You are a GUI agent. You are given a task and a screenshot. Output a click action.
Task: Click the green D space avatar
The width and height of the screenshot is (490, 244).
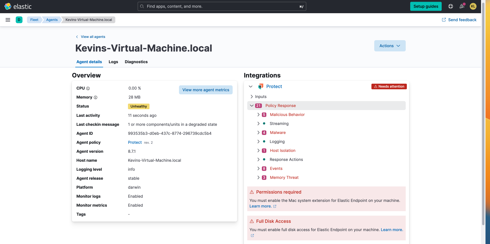pyautogui.click(x=19, y=20)
